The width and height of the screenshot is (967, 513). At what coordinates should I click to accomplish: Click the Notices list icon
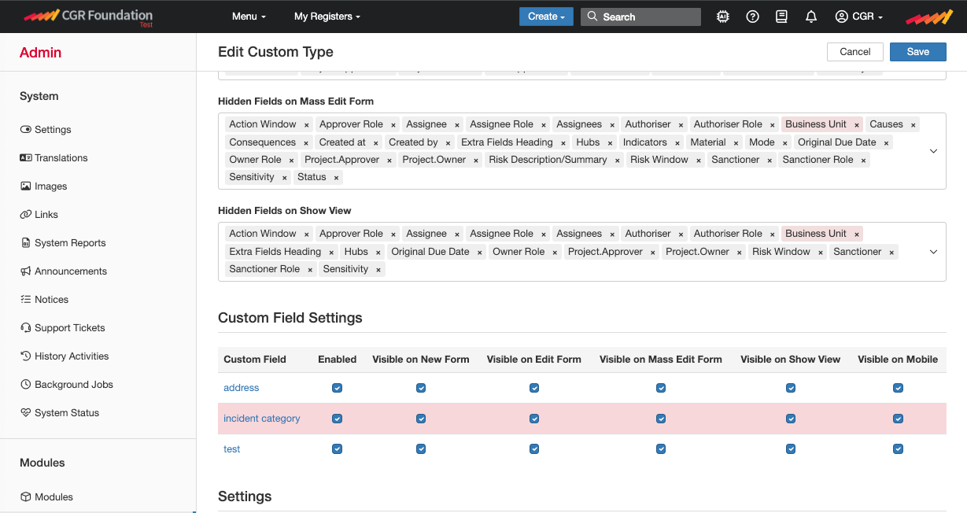point(26,299)
